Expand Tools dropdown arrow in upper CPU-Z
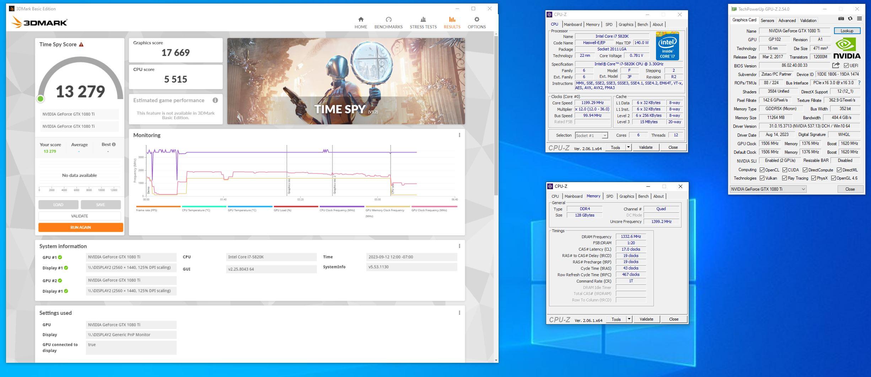Screen dimensions: 871x377 [x=628, y=147]
